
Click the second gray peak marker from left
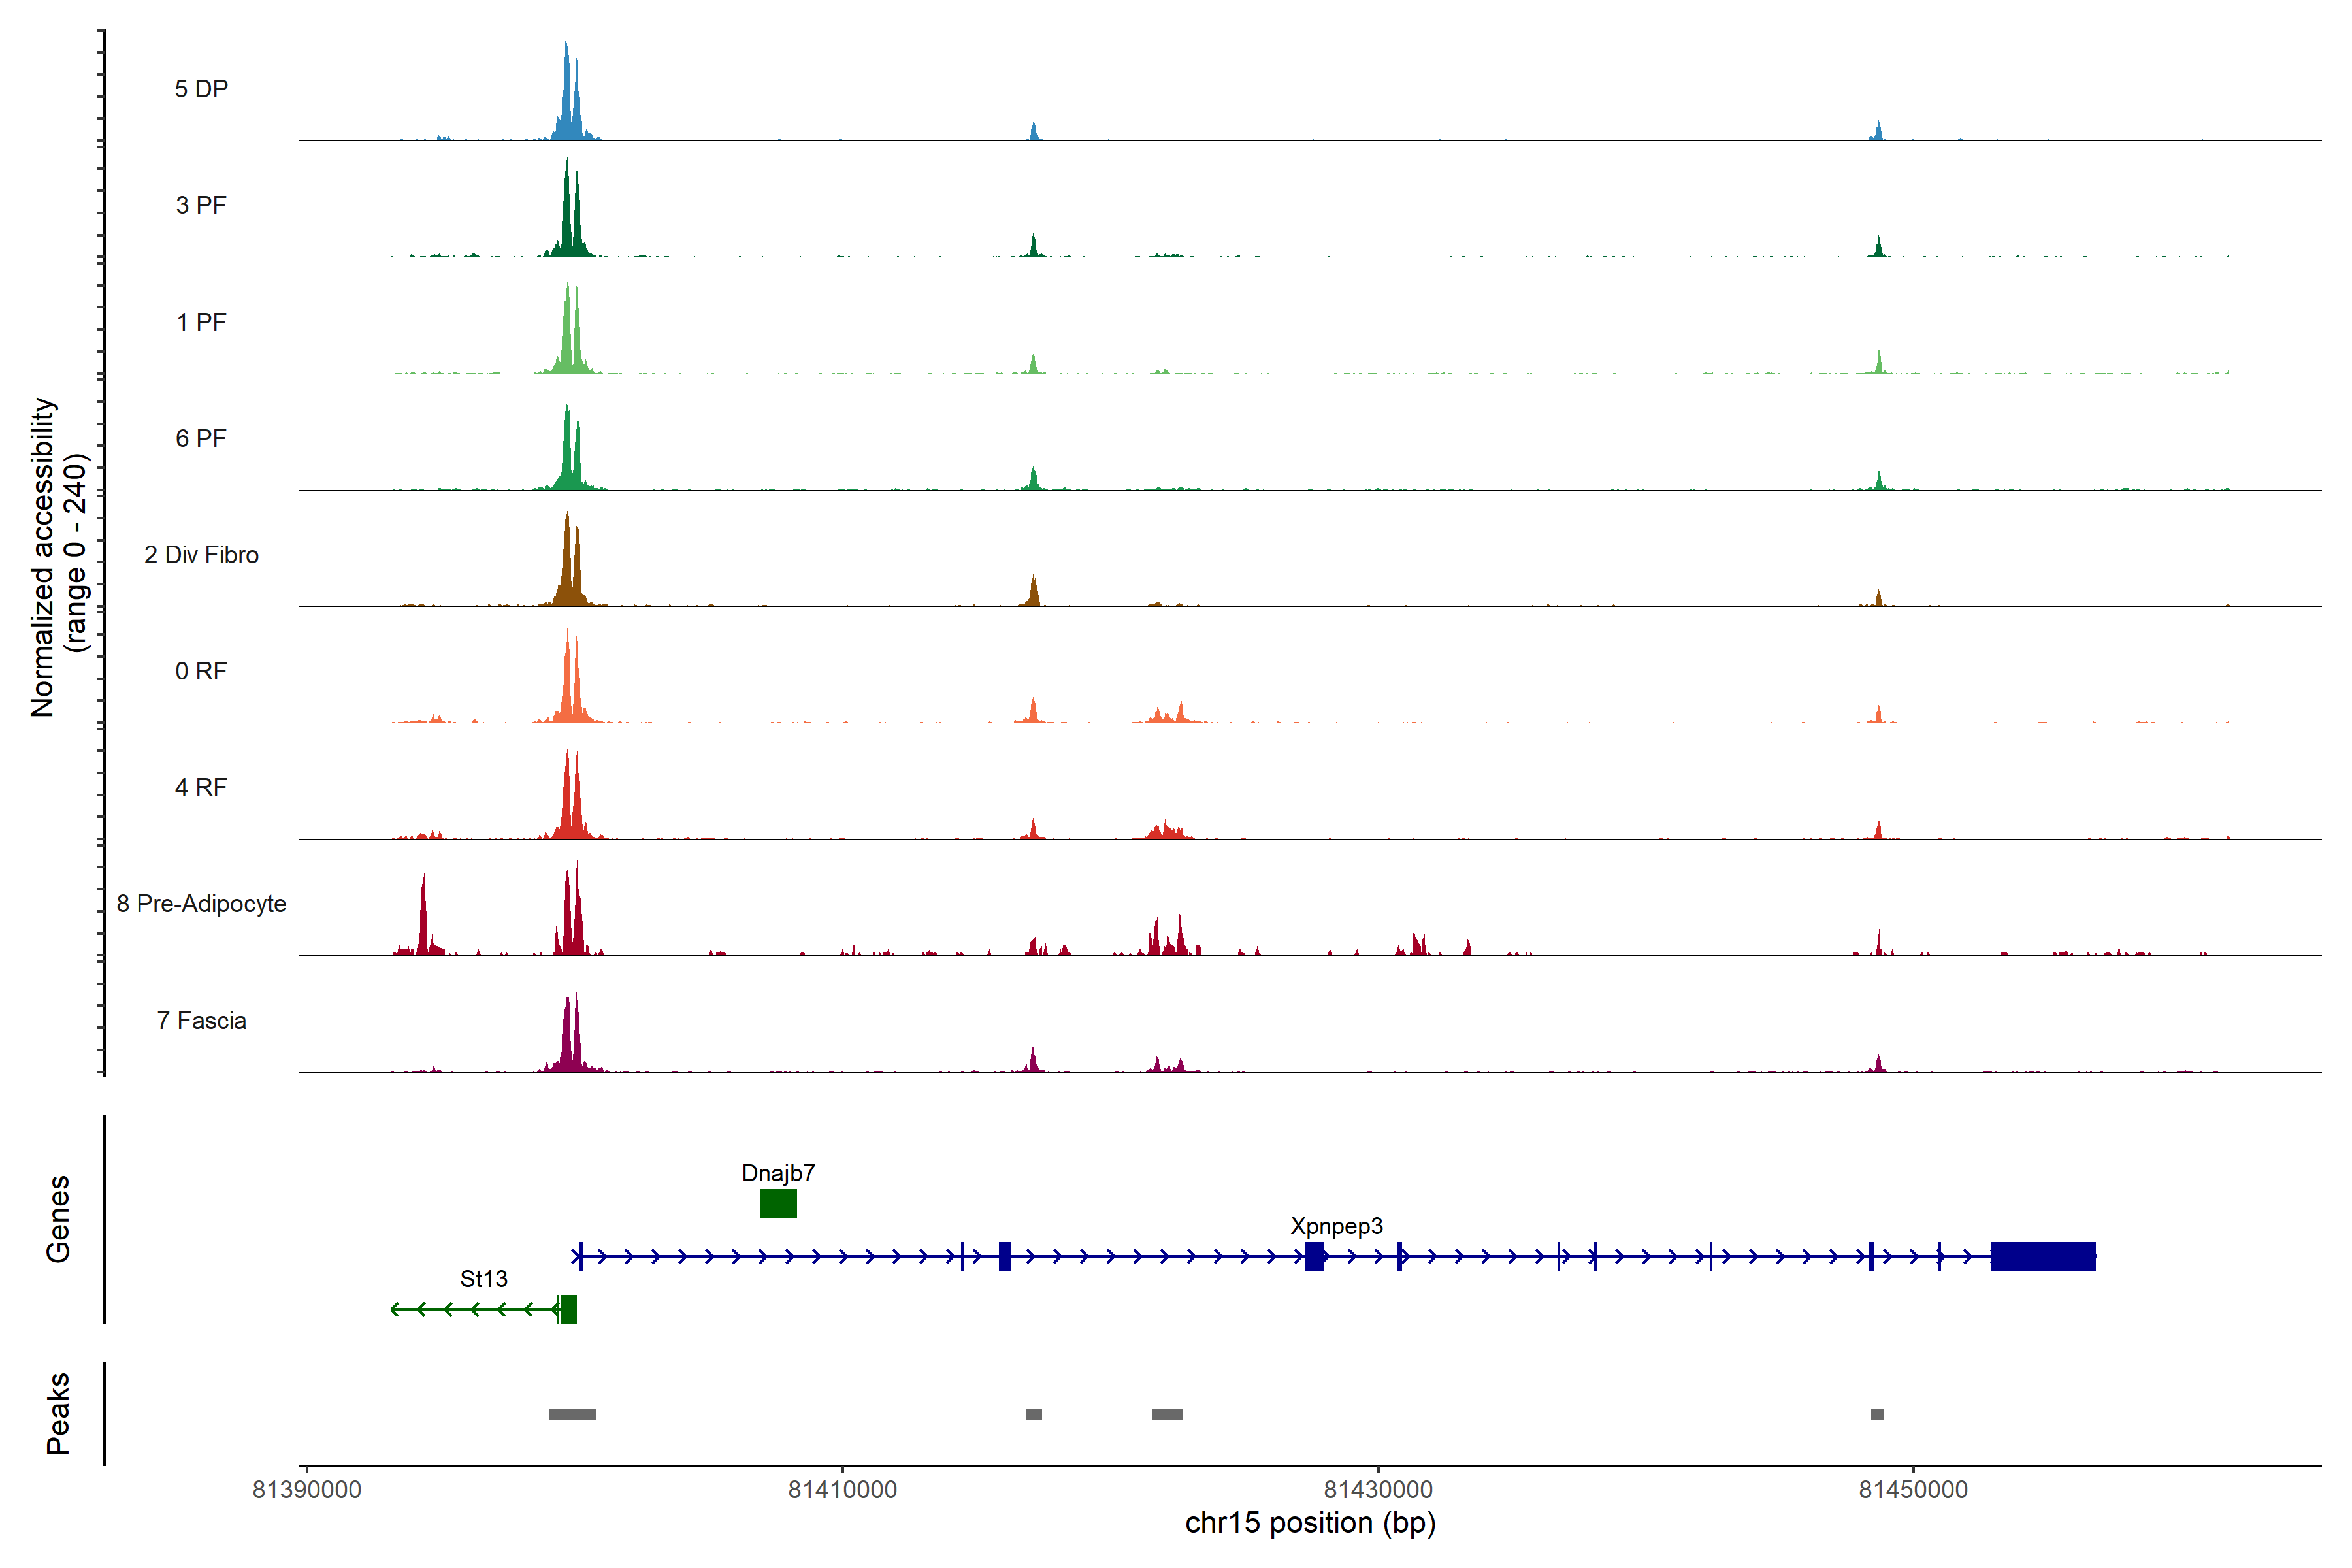coord(1033,1414)
